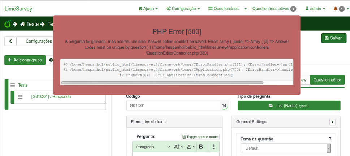This screenshot has height=156, width=350.
Task: Open the font color picker dropdown
Action: pyautogui.click(x=191, y=147)
